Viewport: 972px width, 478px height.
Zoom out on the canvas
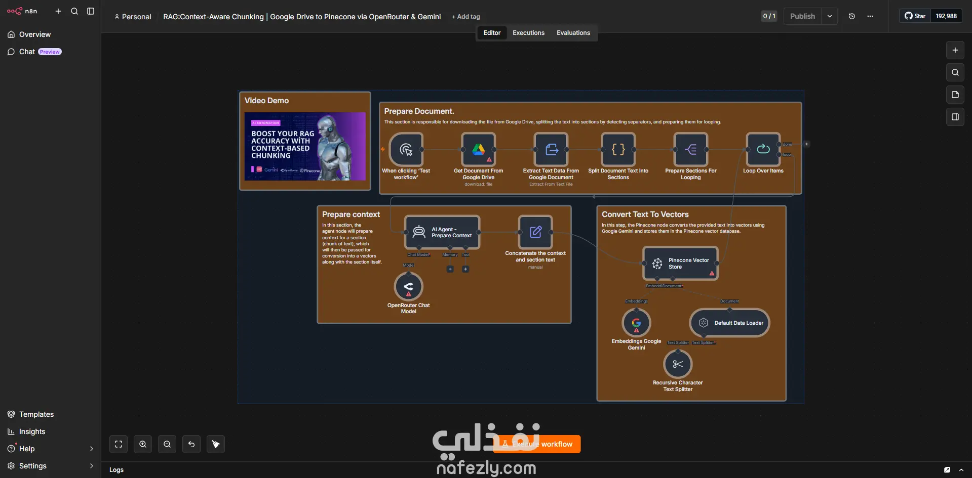[167, 444]
